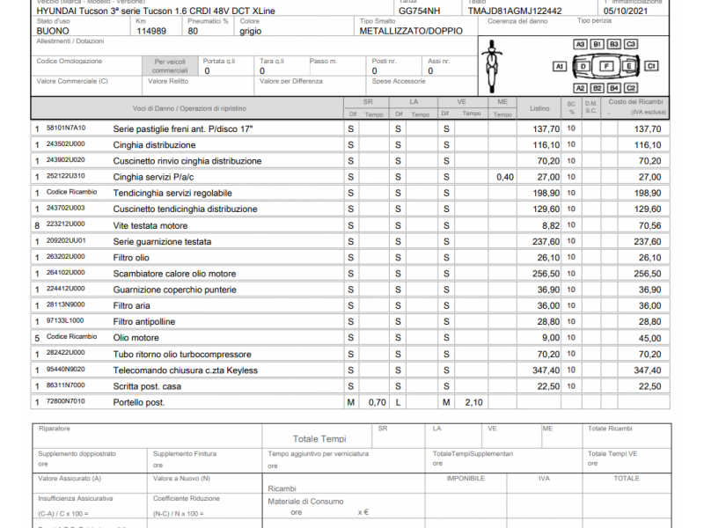704x528 pixels.
Task: Click the Serie pastiglie freni ant. row description
Action: coord(183,128)
